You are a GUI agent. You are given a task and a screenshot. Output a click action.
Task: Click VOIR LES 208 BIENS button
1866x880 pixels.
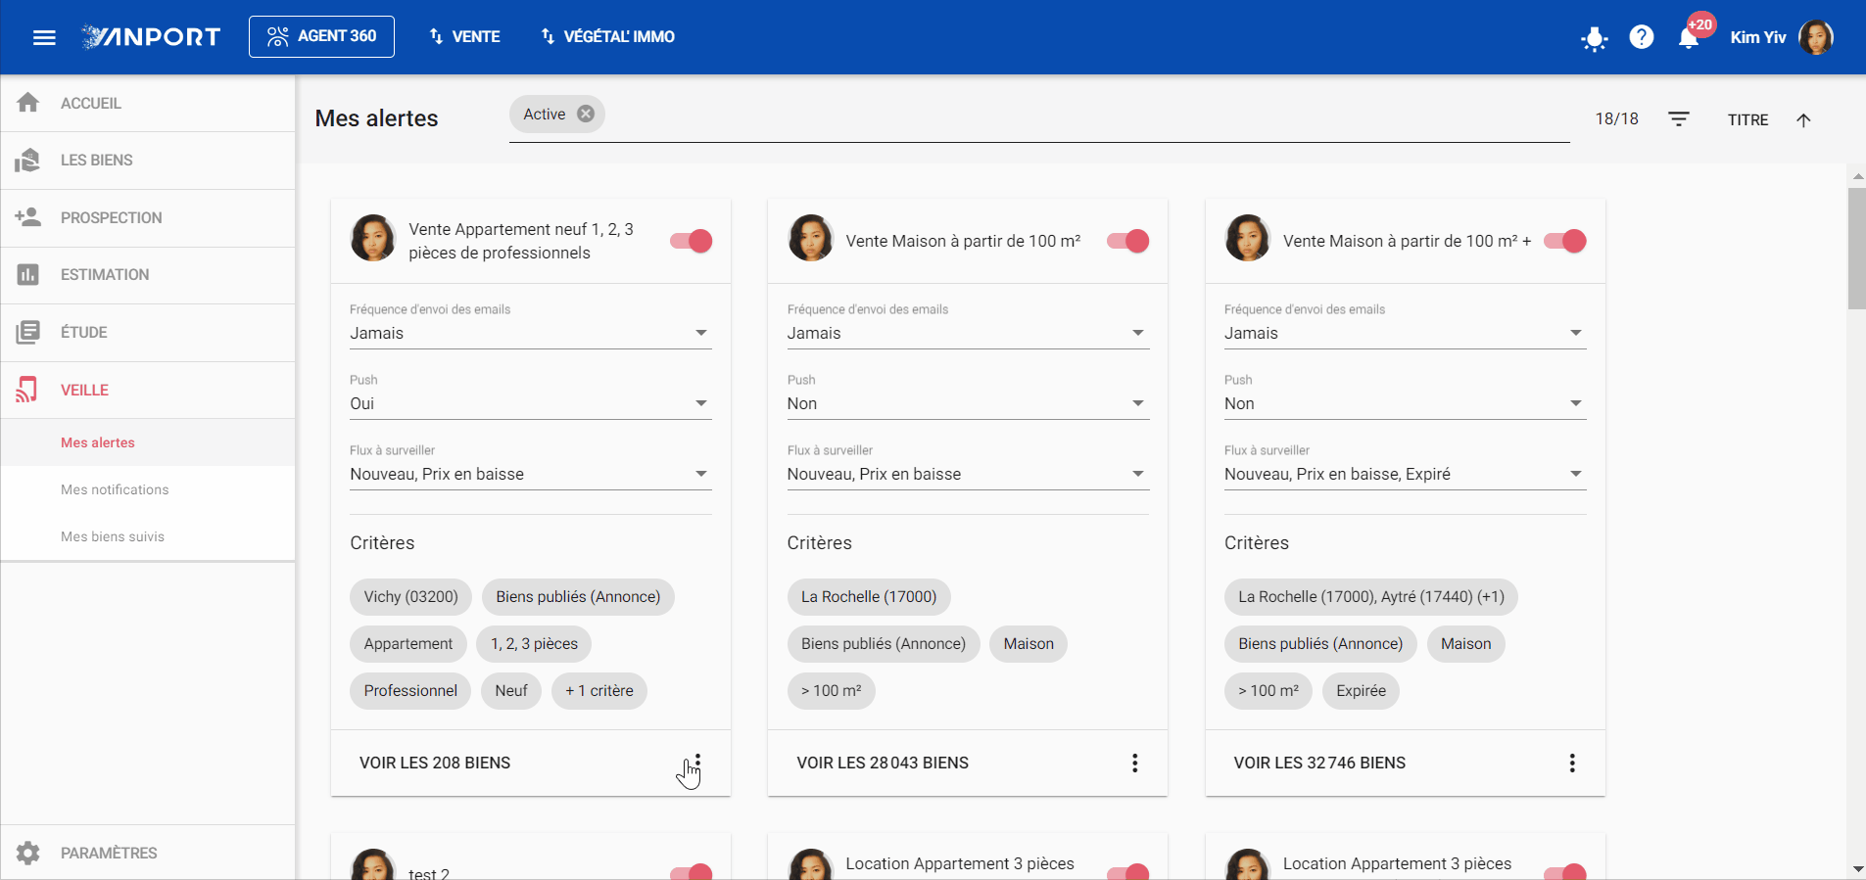pyautogui.click(x=435, y=763)
